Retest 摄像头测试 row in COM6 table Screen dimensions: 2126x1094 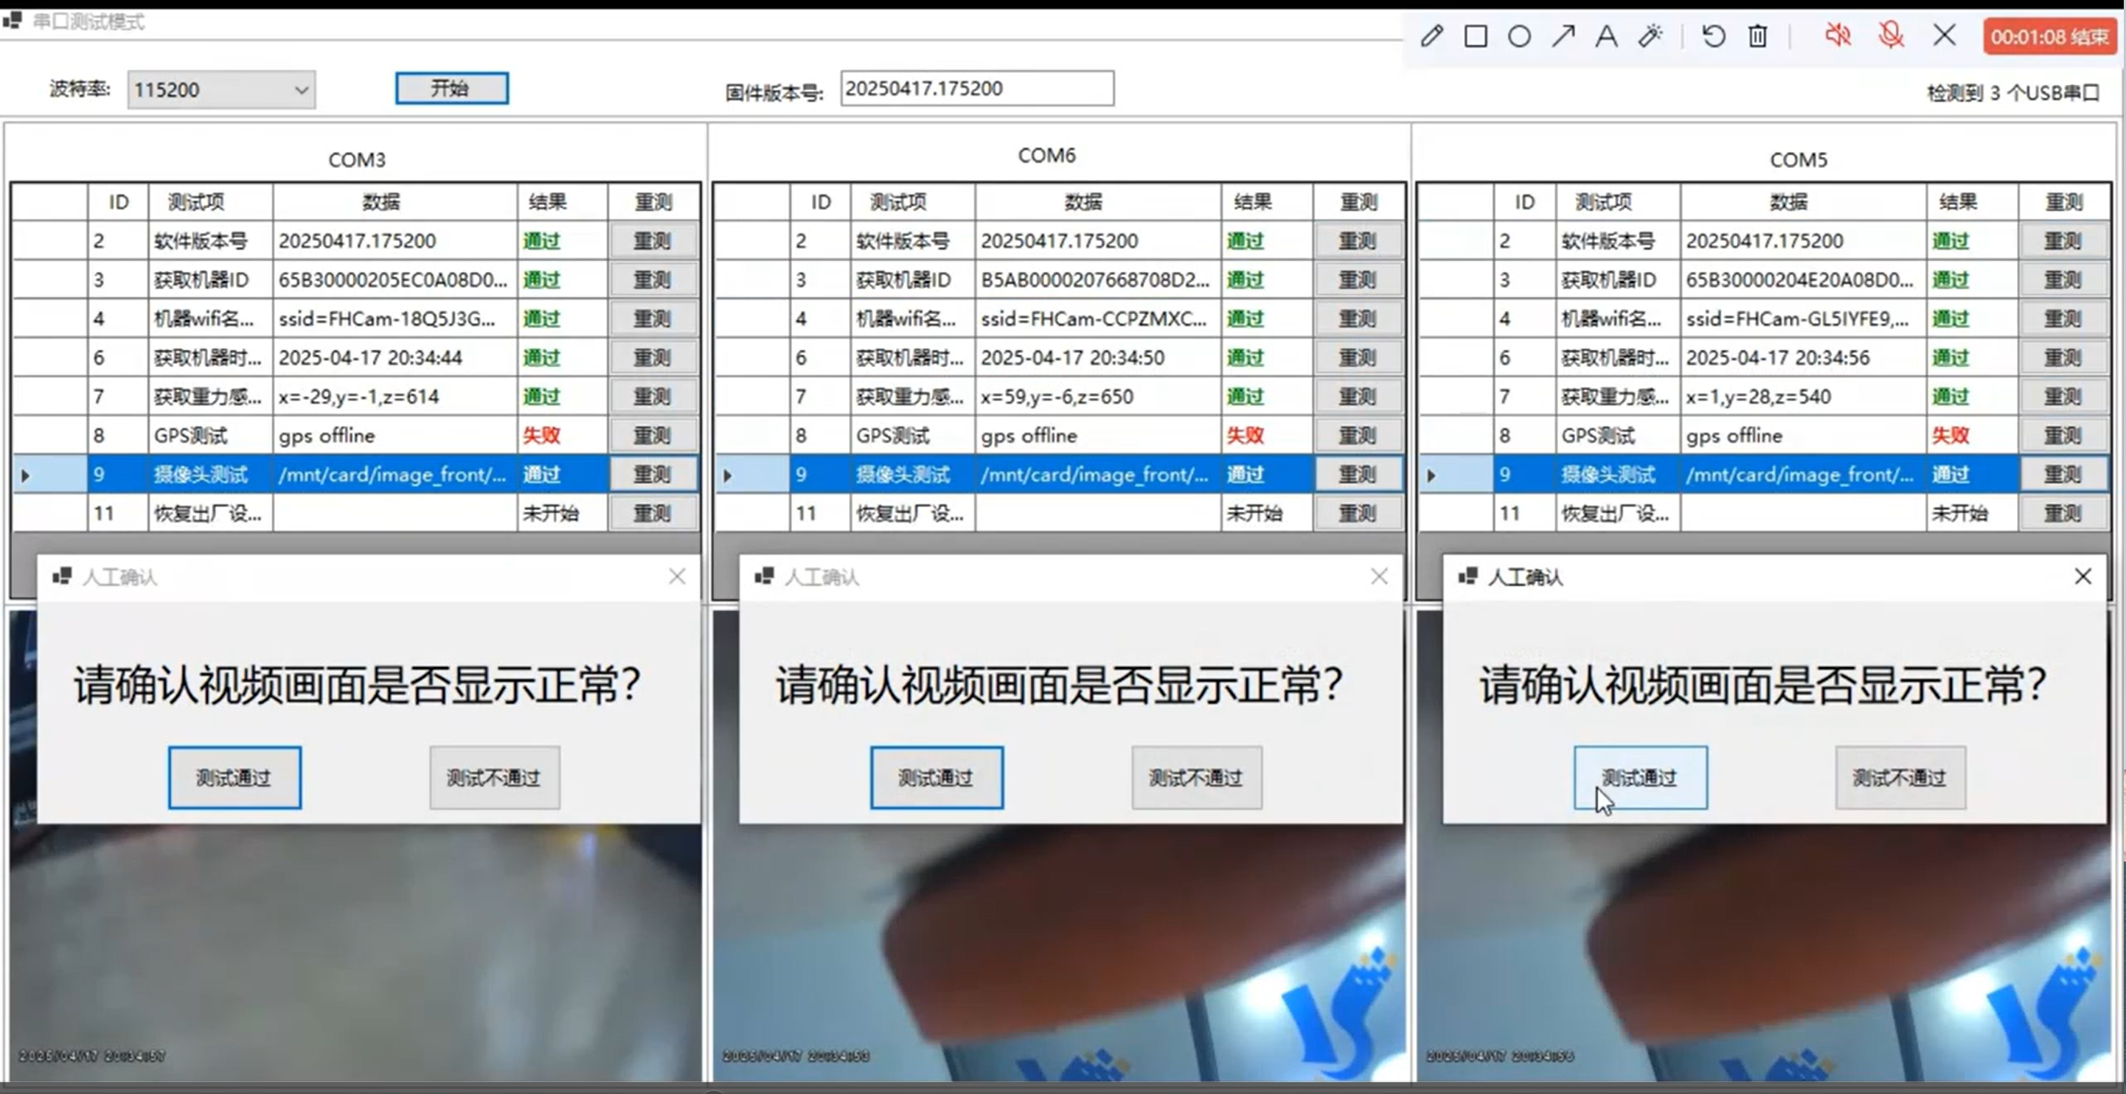click(1358, 475)
